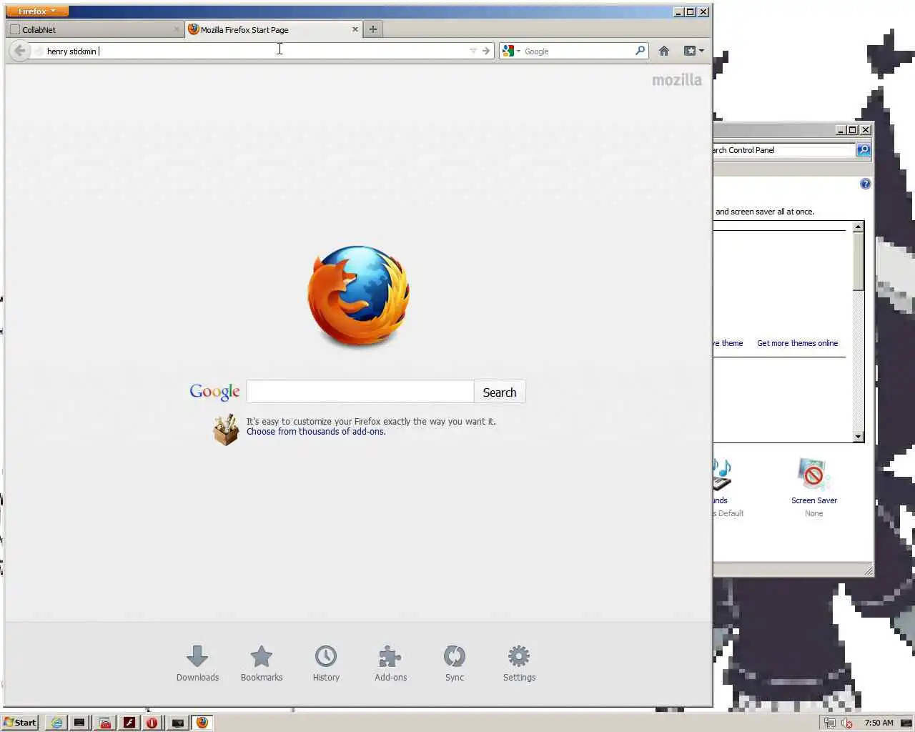915x732 pixels.
Task: Click theme list scrollbar down arrow
Action: (859, 437)
